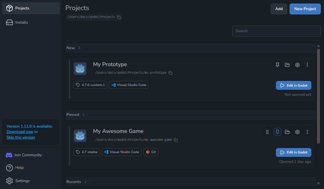Open more options menu for My Awesome Game

[x=307, y=132]
